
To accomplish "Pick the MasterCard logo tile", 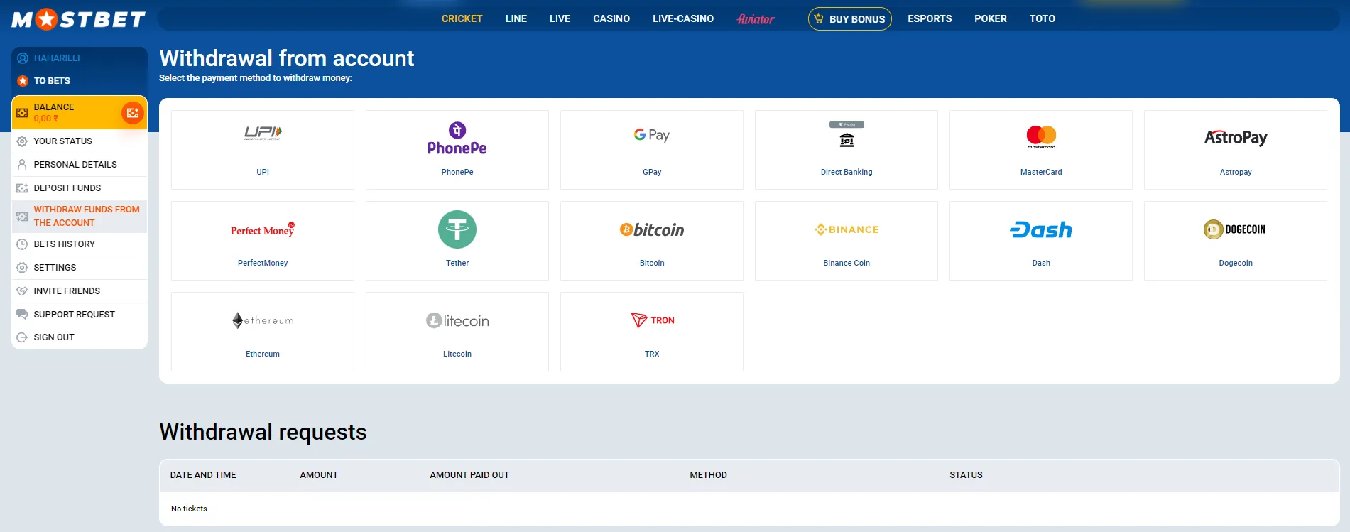I will tap(1041, 136).
